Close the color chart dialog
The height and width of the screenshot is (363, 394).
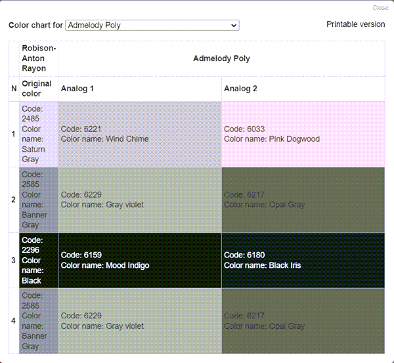pos(380,8)
